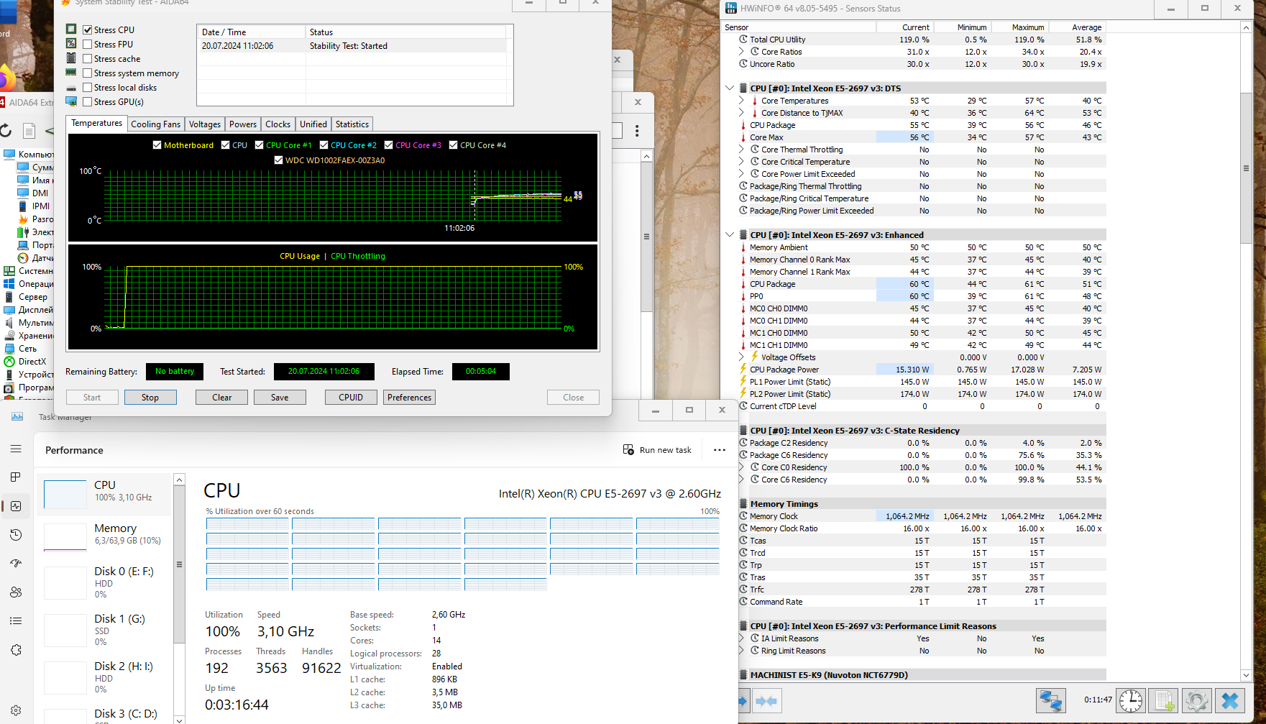Click HWiNFO network remote-sensors icon
Screen dimensions: 1266x724
point(1050,700)
